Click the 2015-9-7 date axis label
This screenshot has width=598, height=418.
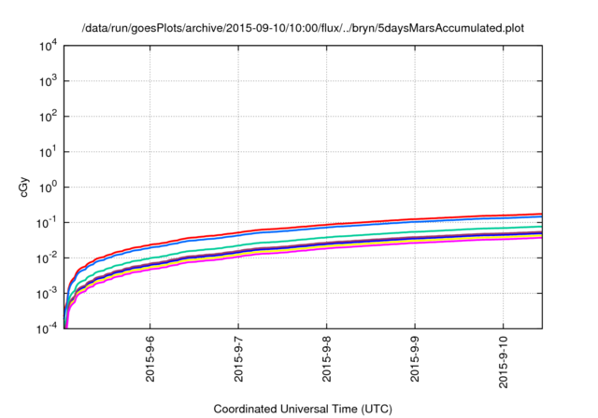coord(238,358)
